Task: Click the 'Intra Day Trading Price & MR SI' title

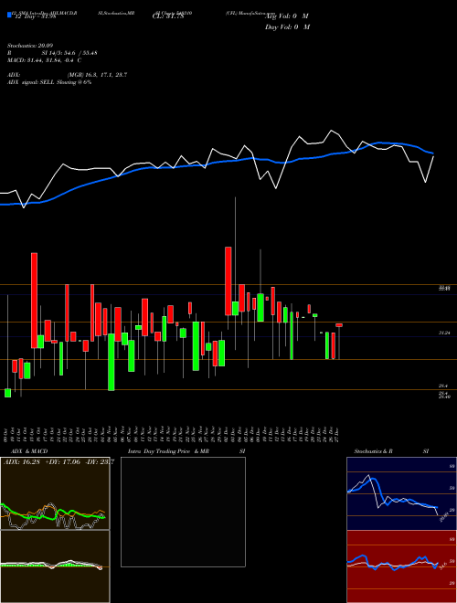Action: click(186, 451)
